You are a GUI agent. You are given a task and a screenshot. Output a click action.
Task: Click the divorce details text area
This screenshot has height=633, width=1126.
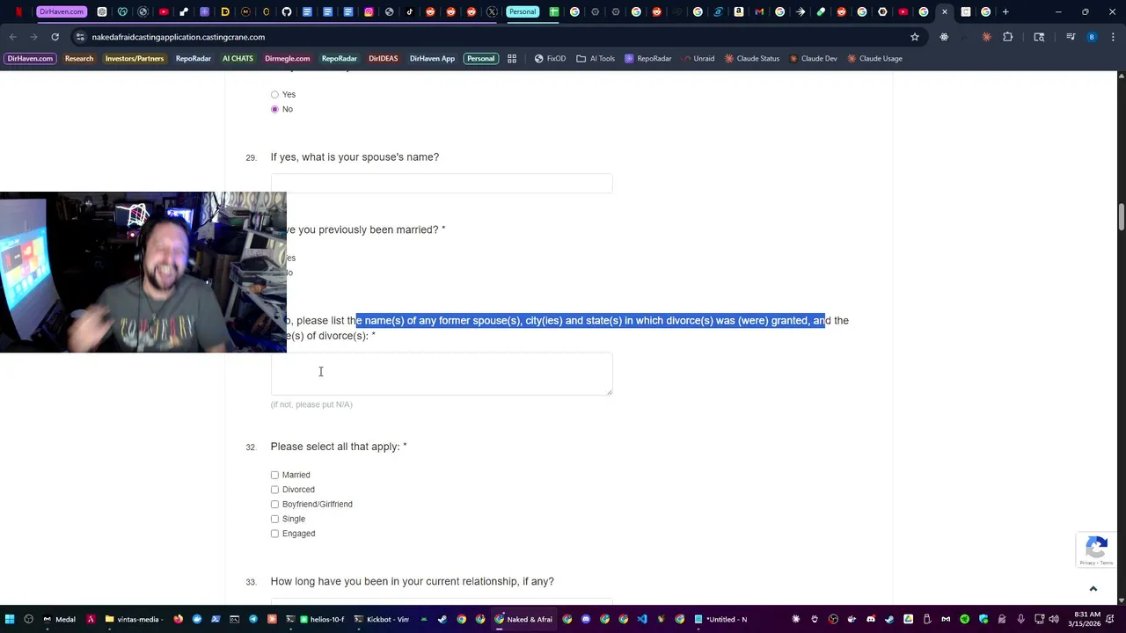click(442, 374)
